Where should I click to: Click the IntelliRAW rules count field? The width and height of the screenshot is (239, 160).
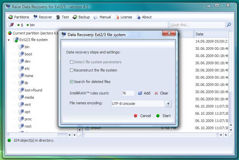(x=128, y=93)
